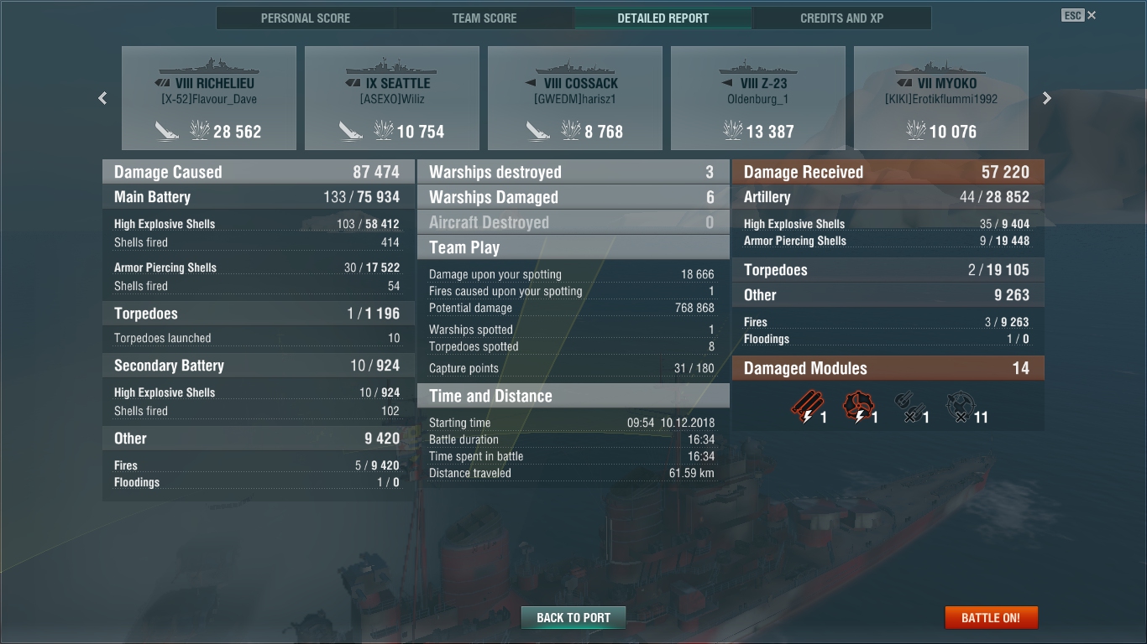The height and width of the screenshot is (644, 1147).
Task: Click the destroyed AA mount module icon
Action: tap(960, 408)
